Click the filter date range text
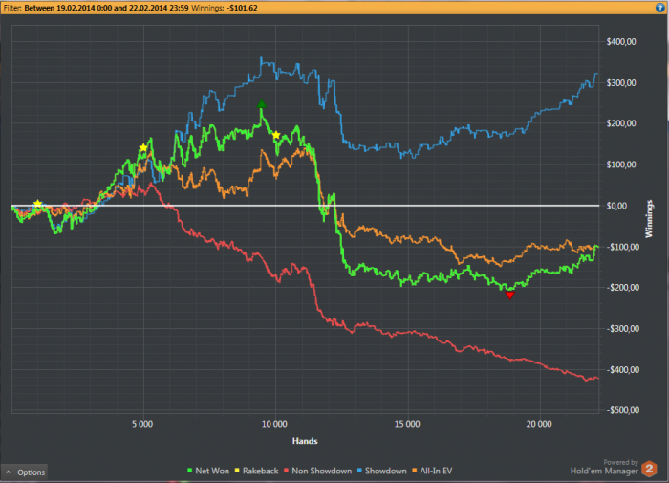This screenshot has width=669, height=483. click(x=106, y=8)
